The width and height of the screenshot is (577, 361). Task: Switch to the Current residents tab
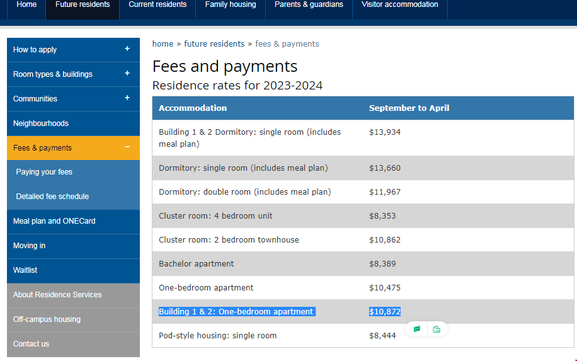(157, 5)
